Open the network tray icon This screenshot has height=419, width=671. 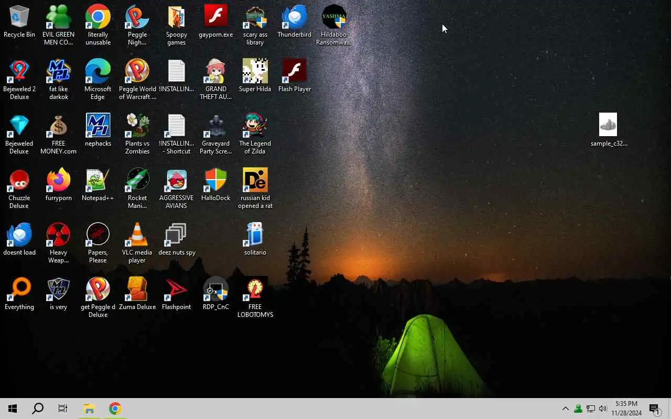[x=590, y=409]
